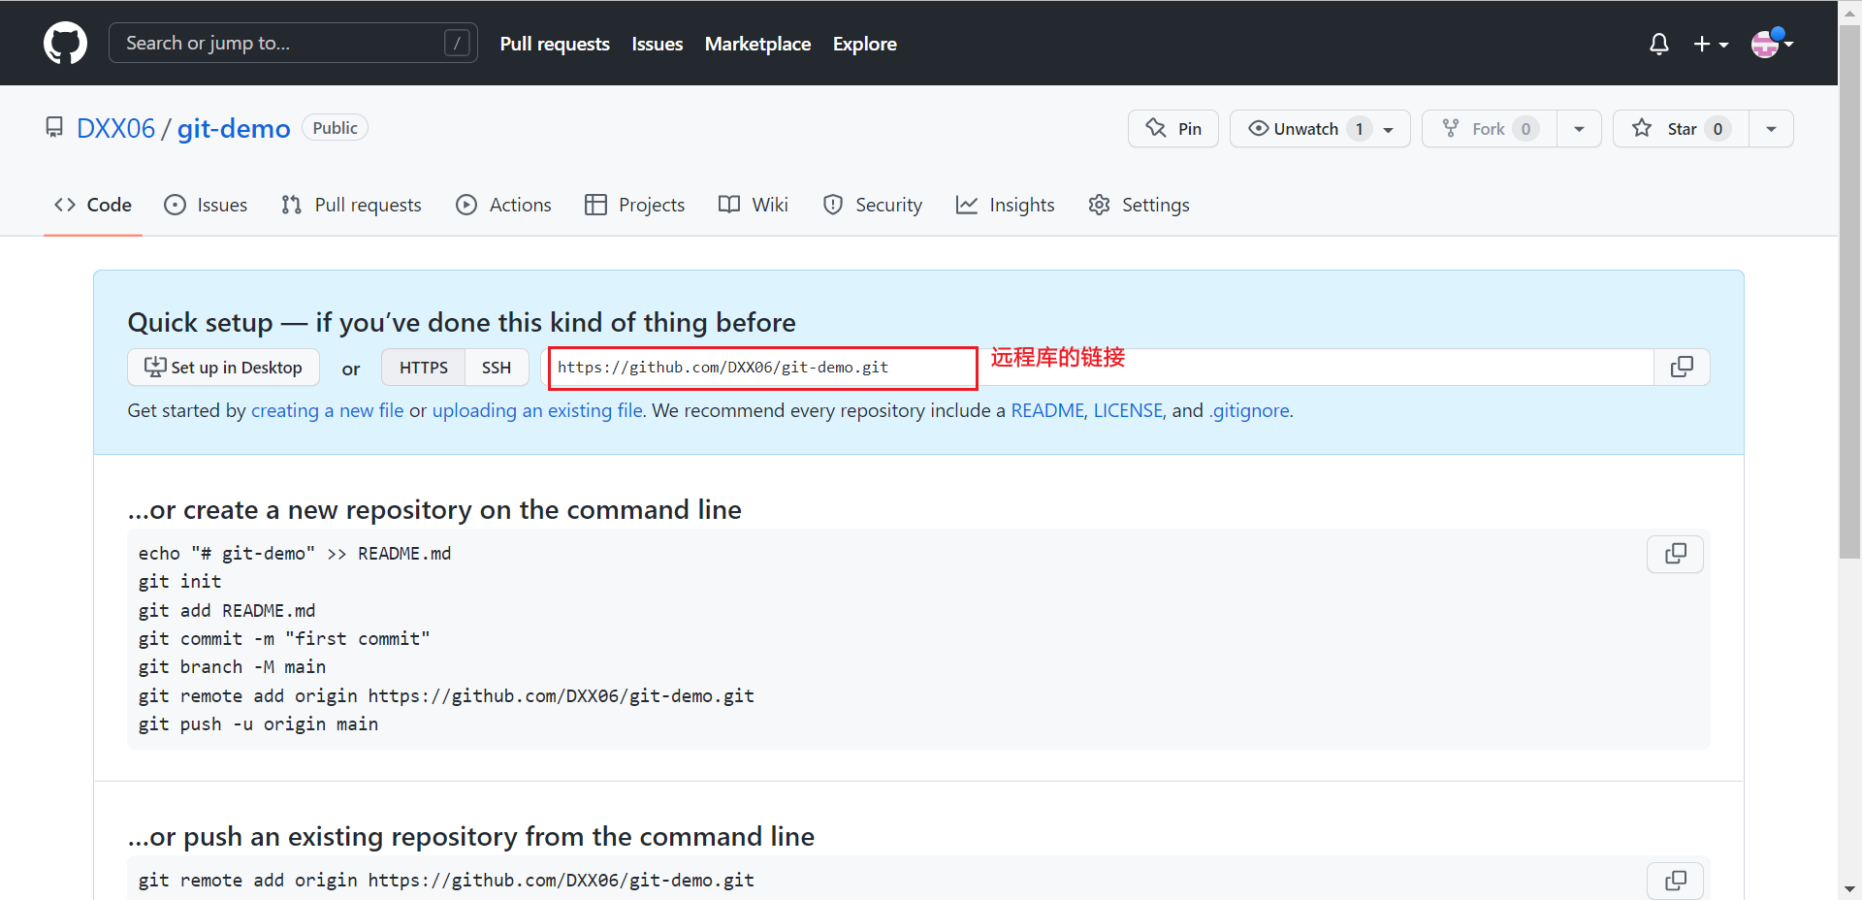
Task: Click the git branch -M main line
Action: pyautogui.click(x=232, y=667)
